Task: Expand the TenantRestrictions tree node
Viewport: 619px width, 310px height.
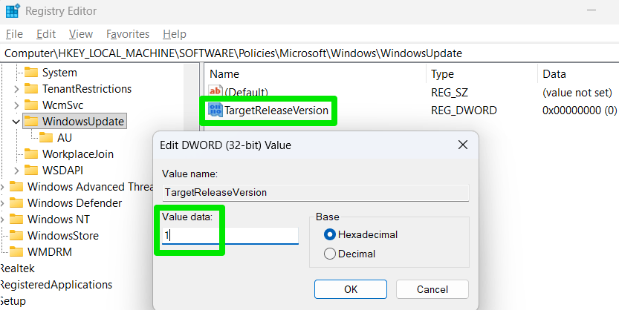Action: (x=16, y=89)
